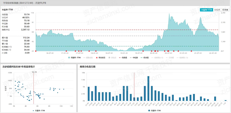
Task: Click the red dashed 危险值 line in chart
Action: [x=127, y=30]
